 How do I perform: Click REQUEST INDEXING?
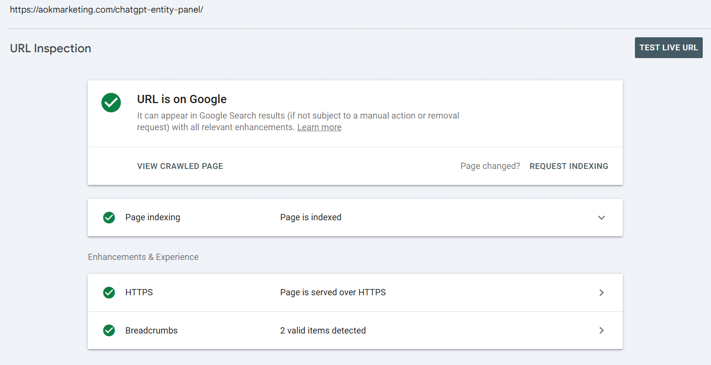(569, 166)
